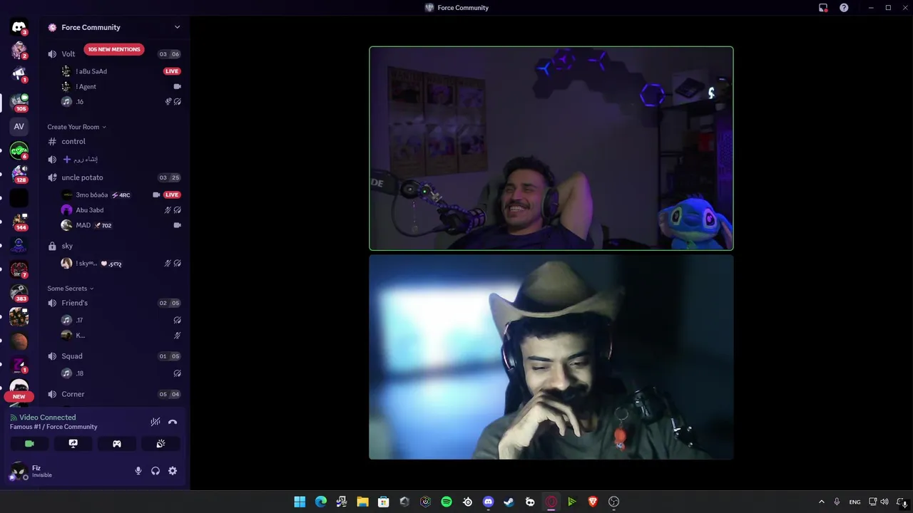The height and width of the screenshot is (513, 913).
Task: Open server with 128 badge
Action: [19, 174]
